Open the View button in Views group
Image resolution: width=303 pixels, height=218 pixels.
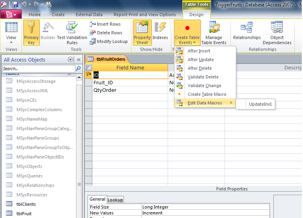[x=11, y=33]
